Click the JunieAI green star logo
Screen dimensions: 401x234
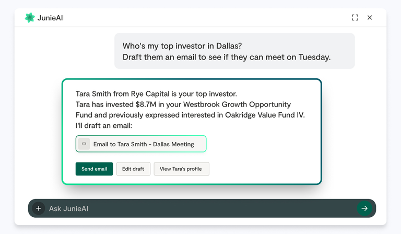tap(30, 18)
